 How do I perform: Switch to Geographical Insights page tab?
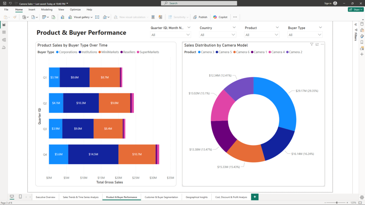pos(197,197)
